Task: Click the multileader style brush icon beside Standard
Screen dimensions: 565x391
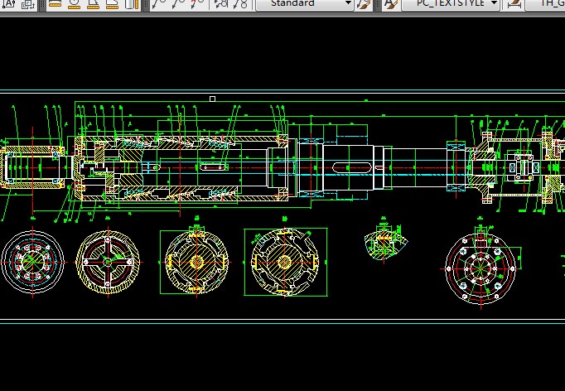Action: 363,3
